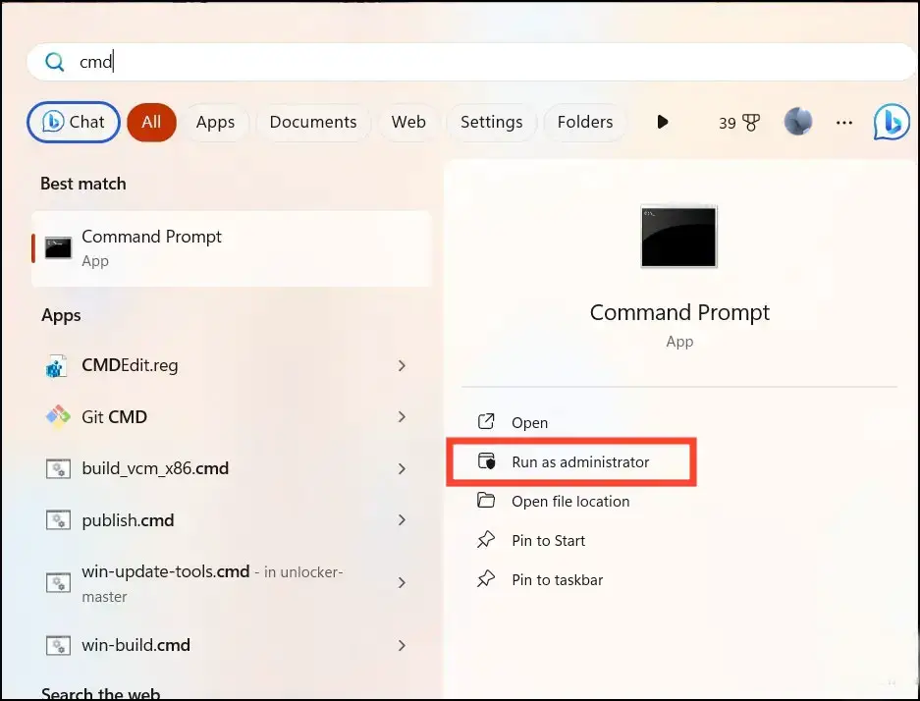
Task: Expand the Git CMD result chevron
Action: (x=402, y=416)
